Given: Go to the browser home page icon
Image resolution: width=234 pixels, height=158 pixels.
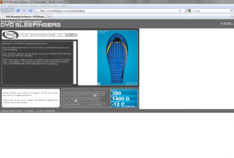Looking at the screenshot, I should click(x=31, y=11).
